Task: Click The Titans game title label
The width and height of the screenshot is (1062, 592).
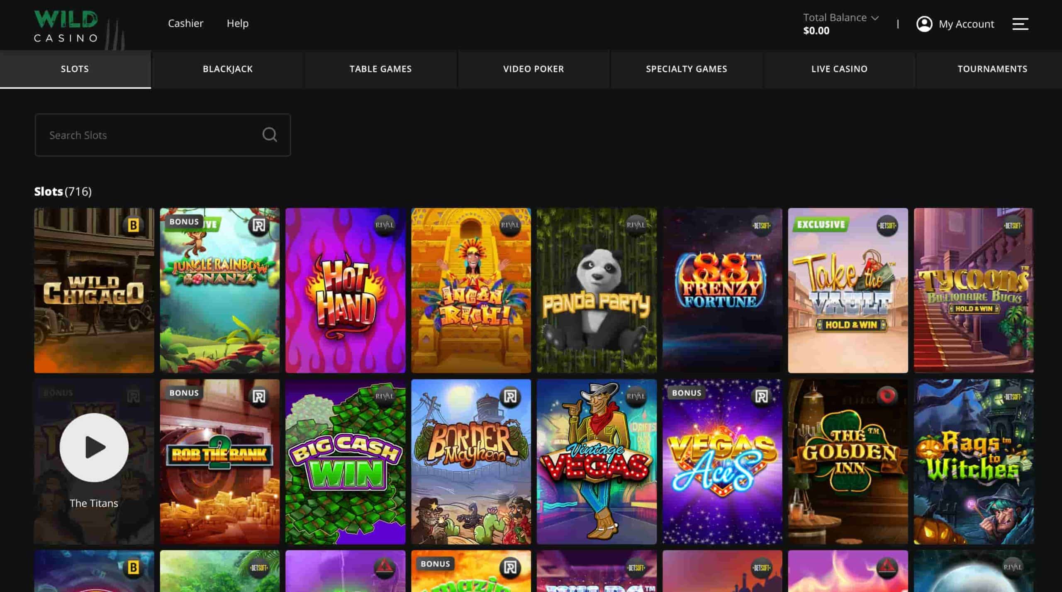Action: 94,503
